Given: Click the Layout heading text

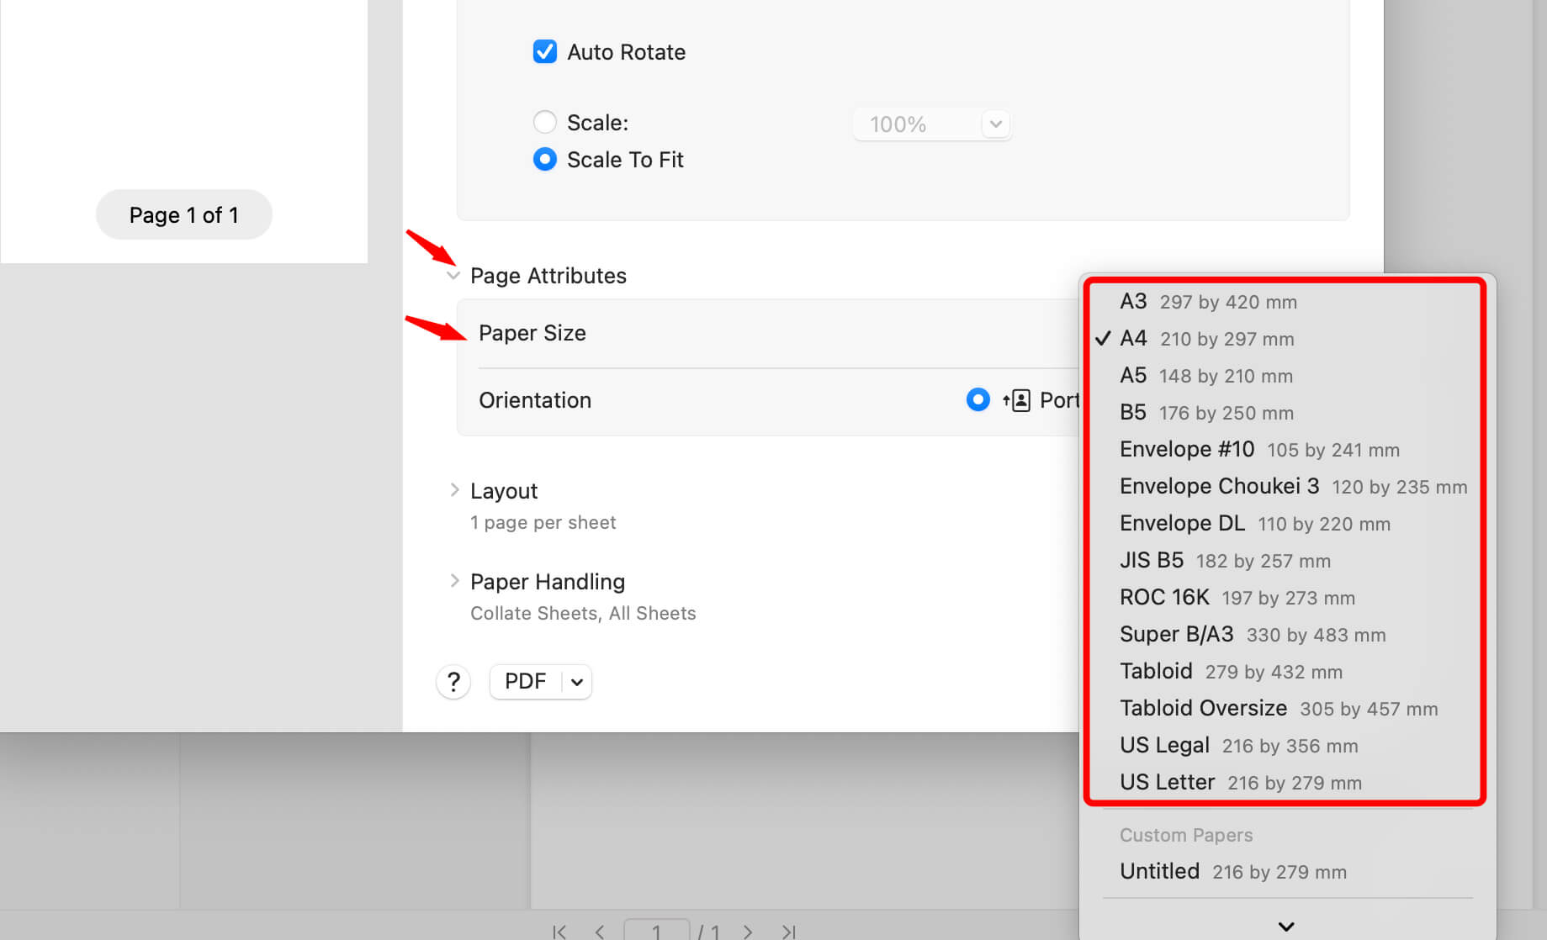Looking at the screenshot, I should coord(504,491).
